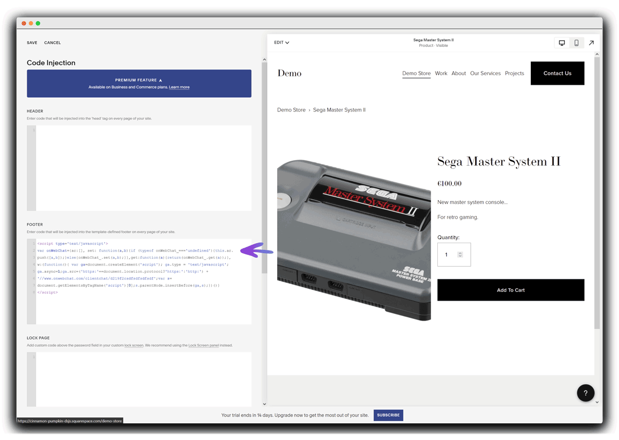The height and width of the screenshot is (440, 619).
Task: Switch preview to desktop view
Action: 562,42
